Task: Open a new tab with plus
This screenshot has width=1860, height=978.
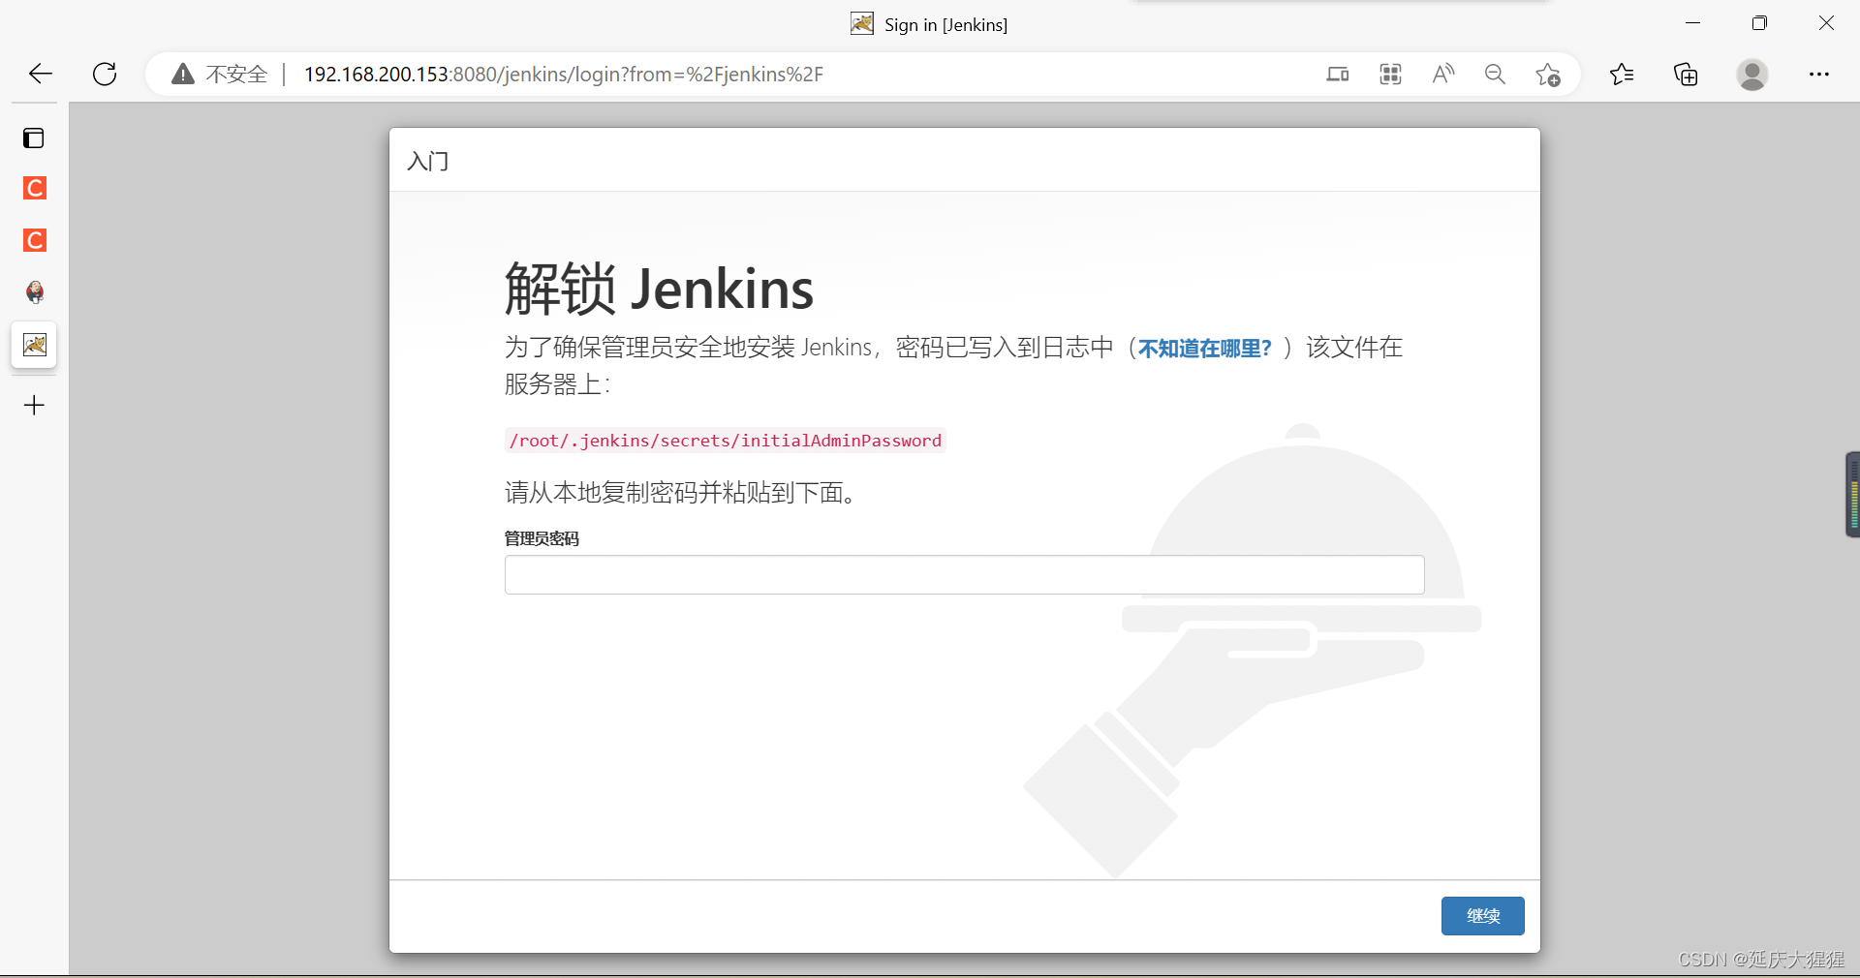Action: (34, 405)
